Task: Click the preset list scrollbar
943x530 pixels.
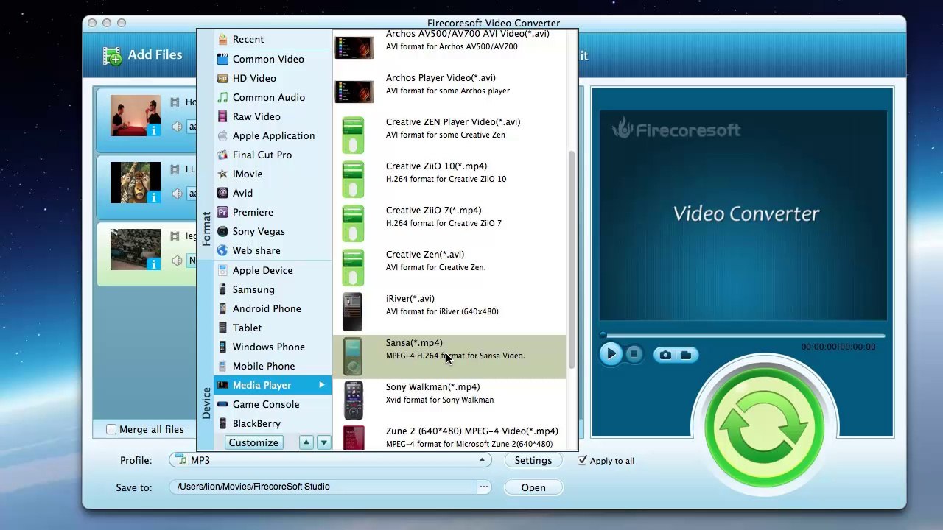Action: (571, 259)
